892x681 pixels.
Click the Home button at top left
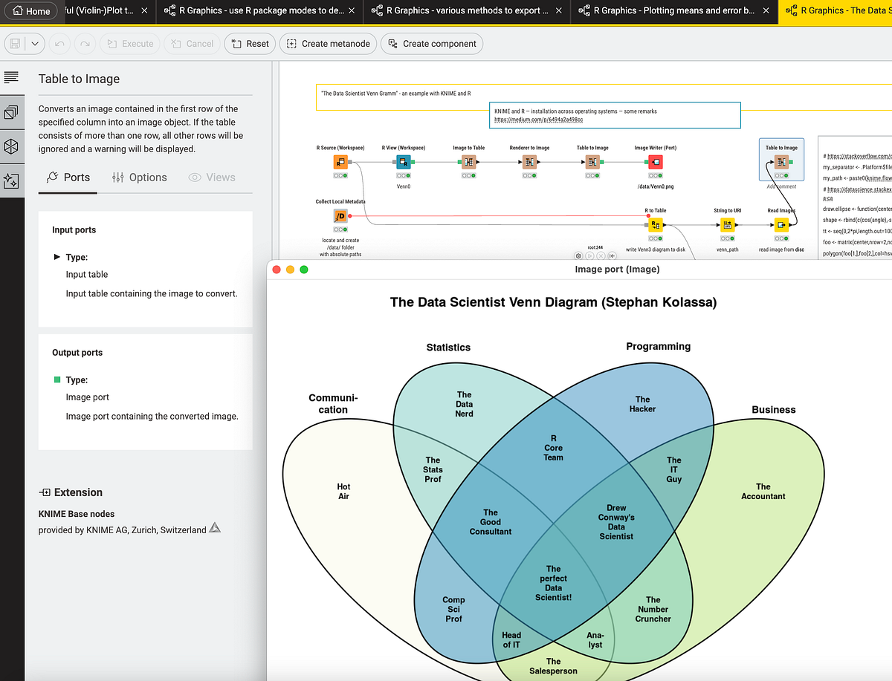pyautogui.click(x=30, y=10)
